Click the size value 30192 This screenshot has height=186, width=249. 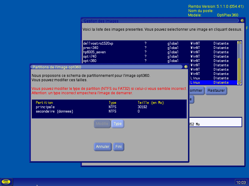[x=142, y=107]
